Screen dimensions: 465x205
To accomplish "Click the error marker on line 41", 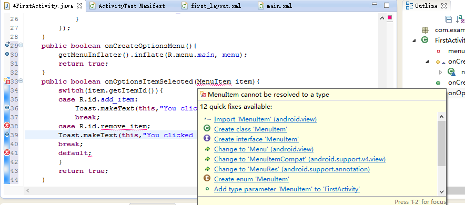I will (x=7, y=152).
